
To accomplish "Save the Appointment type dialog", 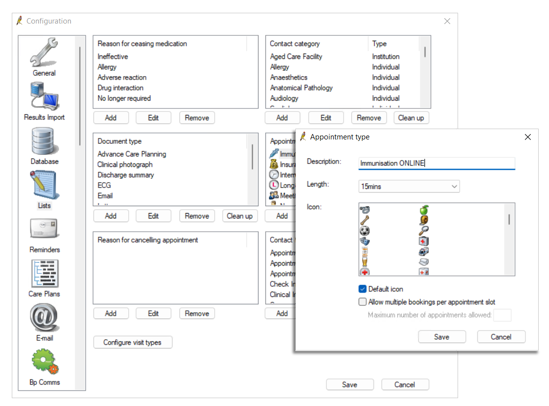I will [x=442, y=337].
